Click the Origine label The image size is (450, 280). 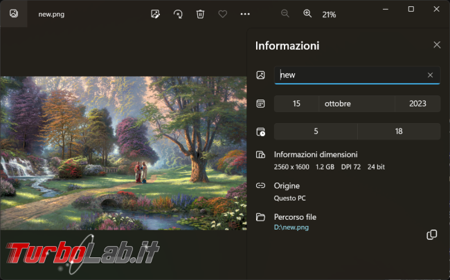pos(287,186)
